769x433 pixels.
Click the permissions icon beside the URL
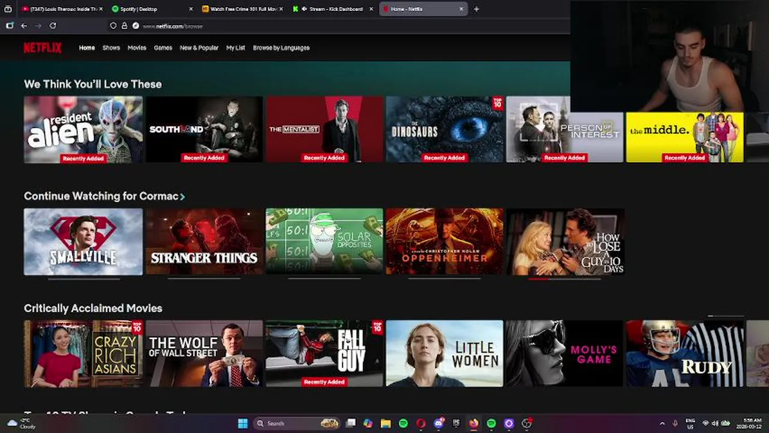point(135,26)
